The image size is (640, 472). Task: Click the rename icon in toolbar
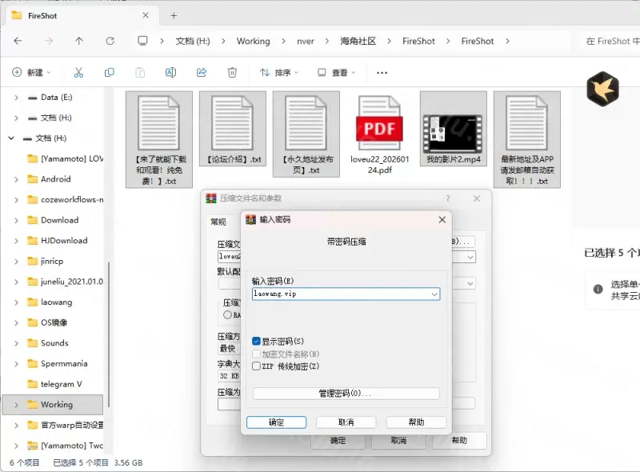[x=170, y=73]
